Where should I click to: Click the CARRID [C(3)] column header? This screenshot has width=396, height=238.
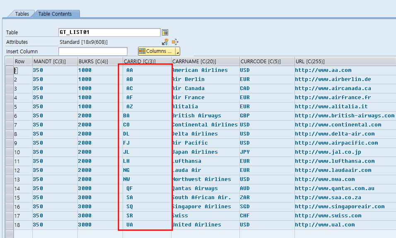point(147,61)
